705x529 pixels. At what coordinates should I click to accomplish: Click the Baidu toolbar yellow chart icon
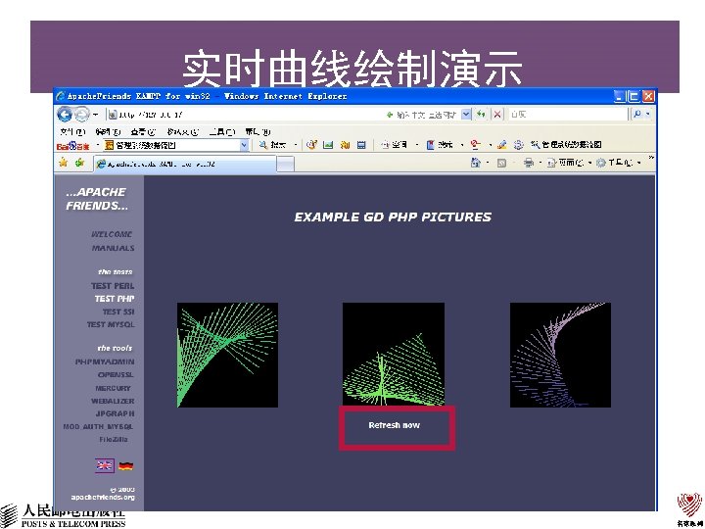coord(345,145)
